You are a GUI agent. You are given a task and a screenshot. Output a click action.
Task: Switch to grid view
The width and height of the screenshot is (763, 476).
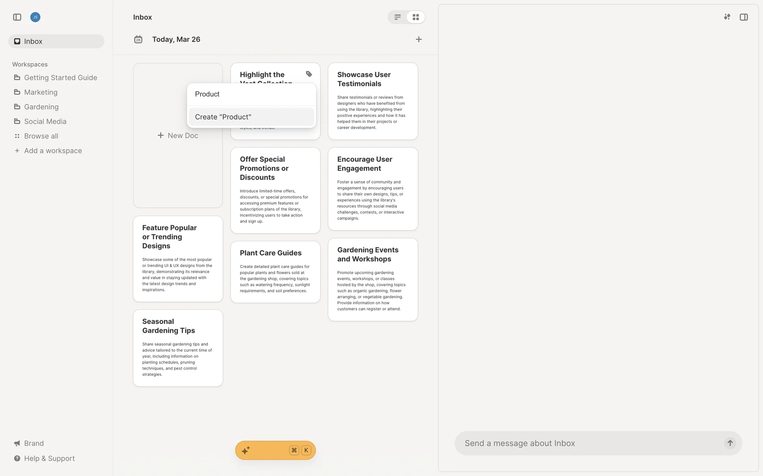click(x=416, y=17)
